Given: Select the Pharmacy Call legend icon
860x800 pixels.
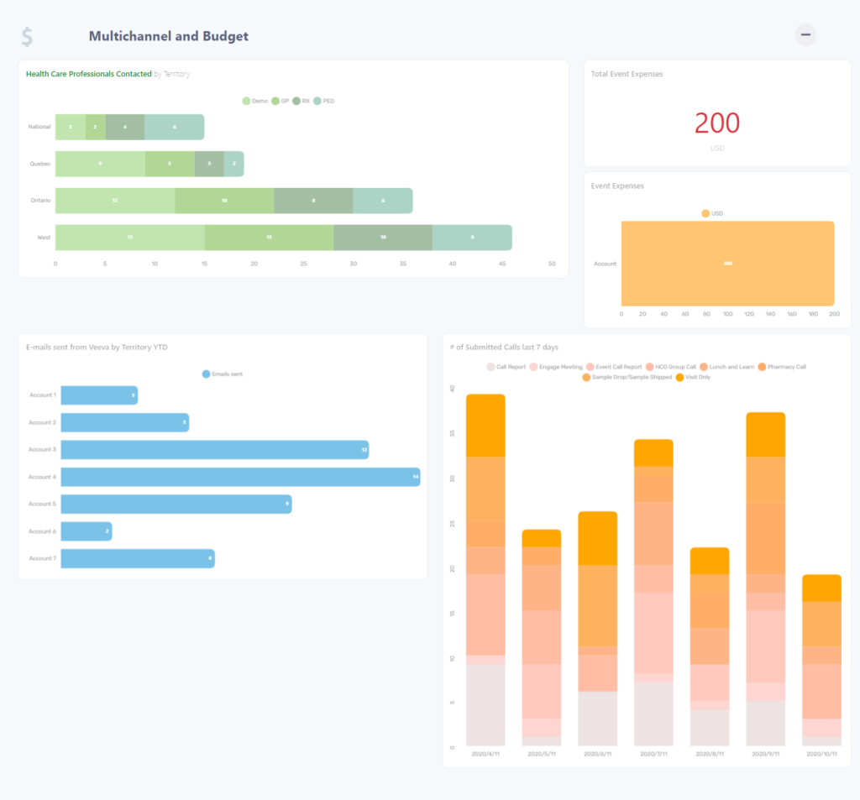Looking at the screenshot, I should (763, 366).
